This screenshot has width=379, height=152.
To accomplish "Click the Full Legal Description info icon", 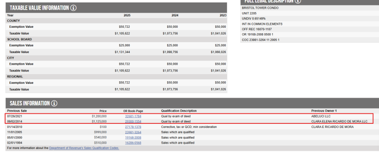I will (x=298, y=1).
